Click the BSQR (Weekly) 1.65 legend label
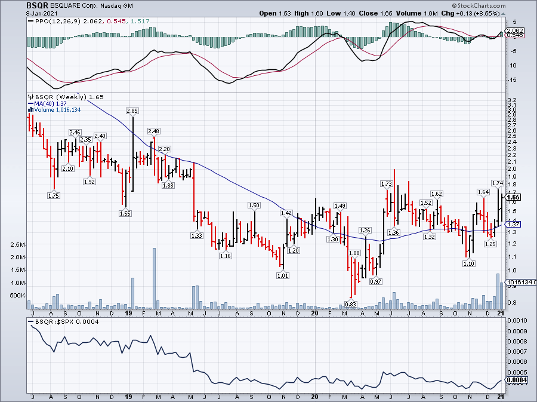The width and height of the screenshot is (537, 402). click(69, 97)
